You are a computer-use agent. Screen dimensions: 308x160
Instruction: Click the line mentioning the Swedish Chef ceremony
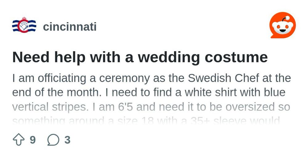[x=152, y=78]
